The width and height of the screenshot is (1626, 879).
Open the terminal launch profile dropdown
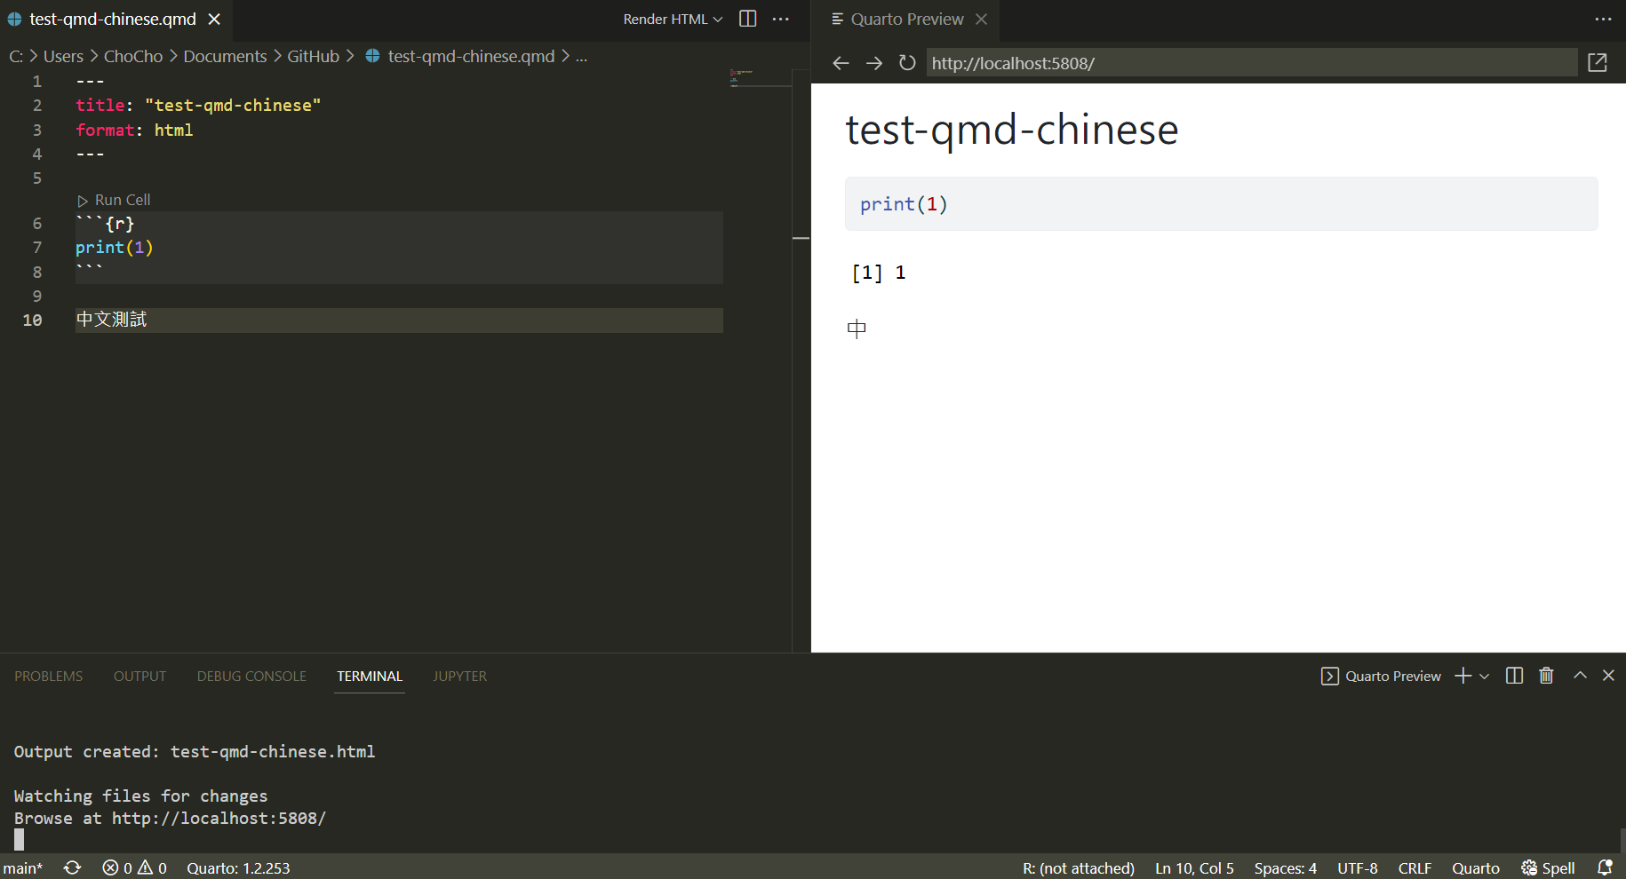1484,677
